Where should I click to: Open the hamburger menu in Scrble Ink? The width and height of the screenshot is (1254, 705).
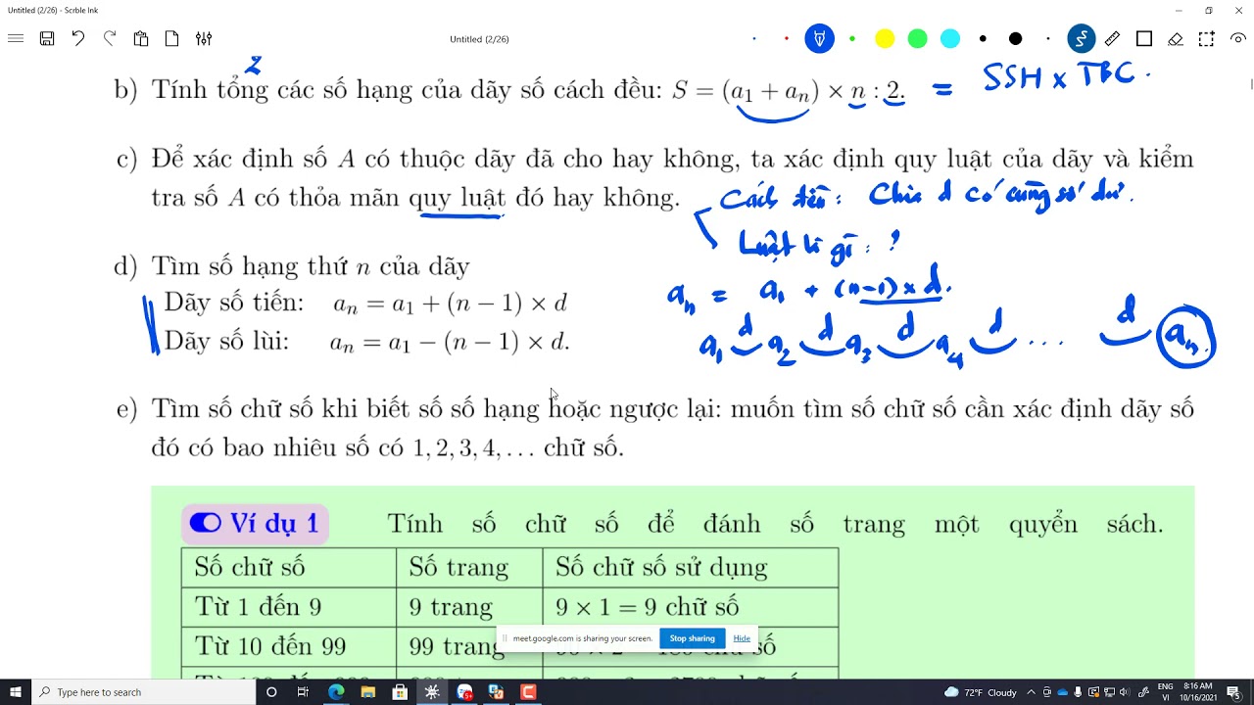click(15, 39)
